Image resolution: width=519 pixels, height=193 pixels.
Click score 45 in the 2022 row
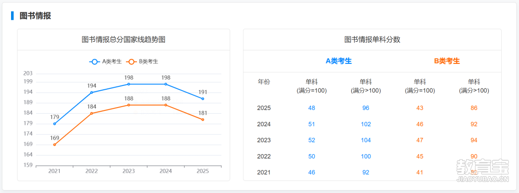coord(420,157)
